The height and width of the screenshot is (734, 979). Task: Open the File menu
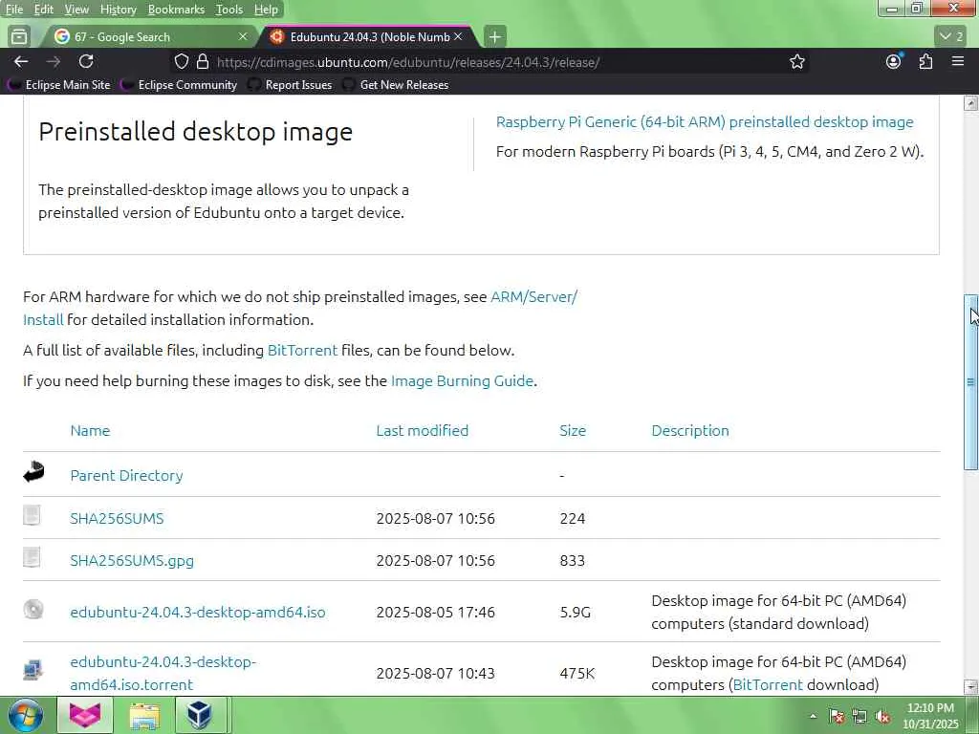coord(14,10)
